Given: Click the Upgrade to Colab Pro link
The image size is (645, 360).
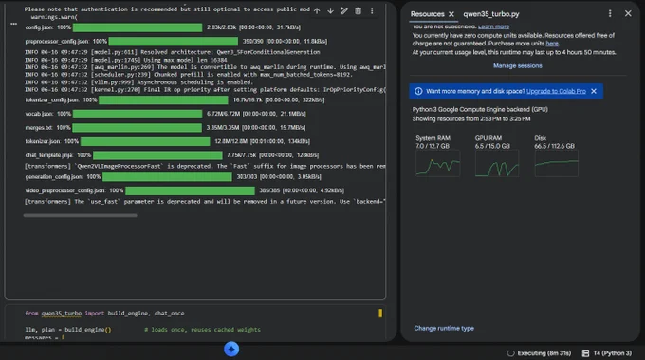Looking at the screenshot, I should [x=556, y=91].
